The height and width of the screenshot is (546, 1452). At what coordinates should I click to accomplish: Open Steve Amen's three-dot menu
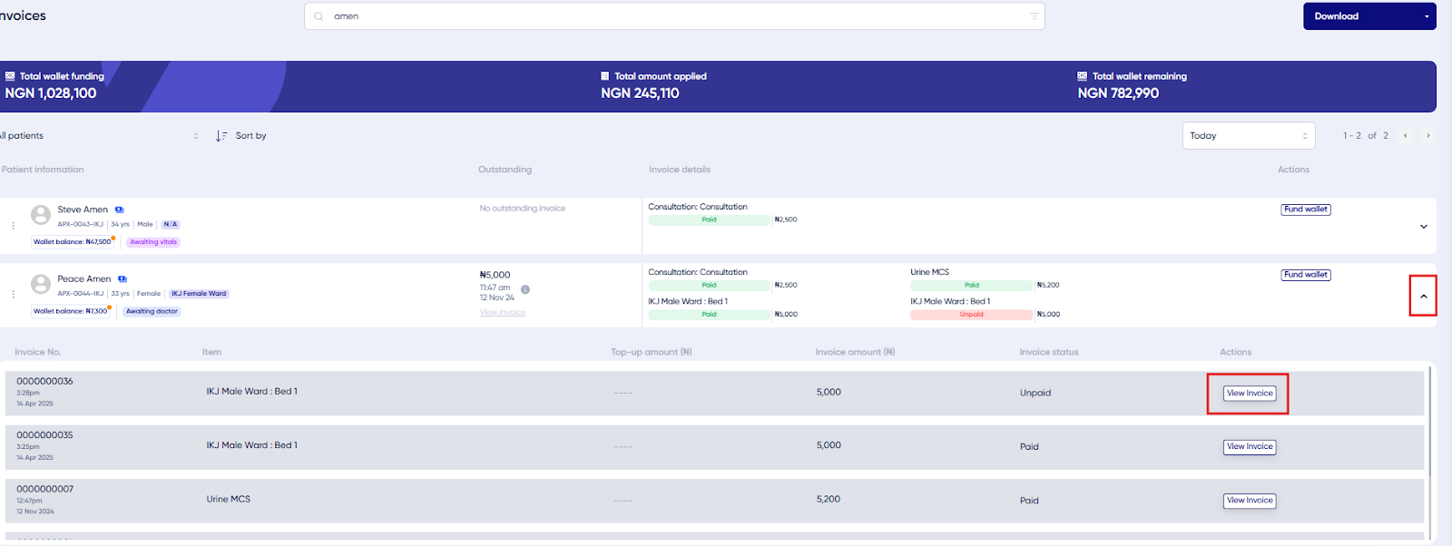pyautogui.click(x=13, y=225)
